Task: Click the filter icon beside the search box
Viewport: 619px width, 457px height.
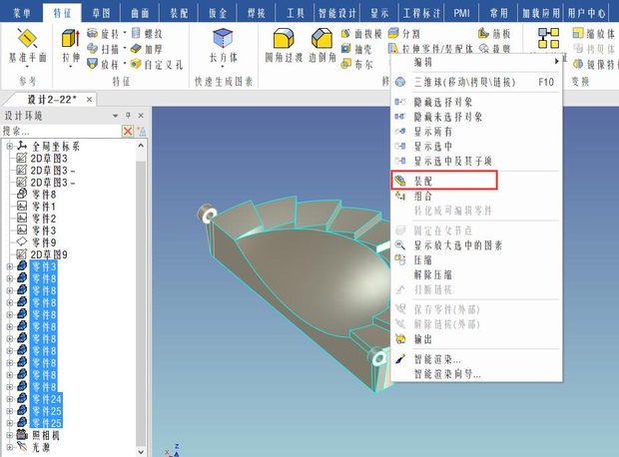Action: pyautogui.click(x=141, y=131)
